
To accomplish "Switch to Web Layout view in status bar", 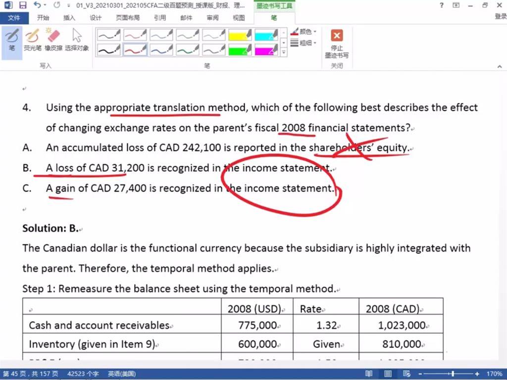I will [x=406, y=374].
